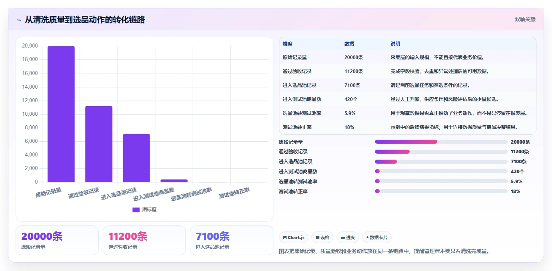Click the 5.9% value in the table

tap(350, 113)
